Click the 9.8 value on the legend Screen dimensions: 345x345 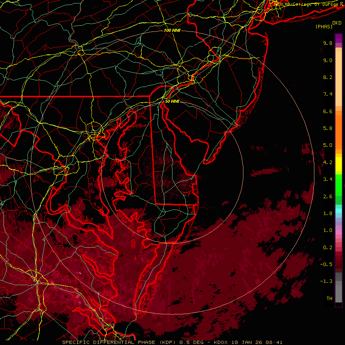pyautogui.click(x=328, y=43)
